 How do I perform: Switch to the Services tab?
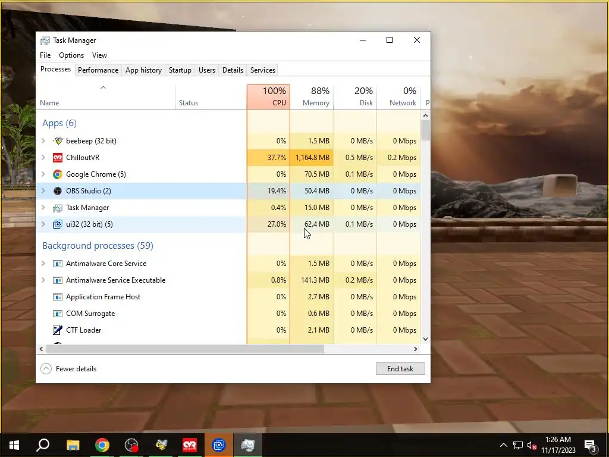coord(262,70)
